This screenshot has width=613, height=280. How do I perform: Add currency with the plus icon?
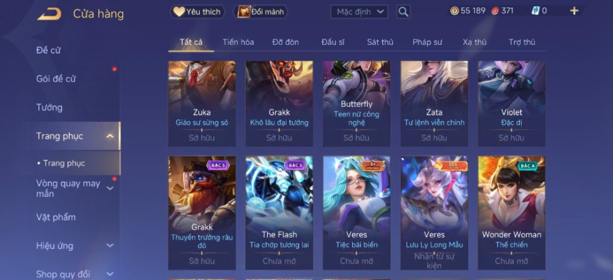point(574,11)
